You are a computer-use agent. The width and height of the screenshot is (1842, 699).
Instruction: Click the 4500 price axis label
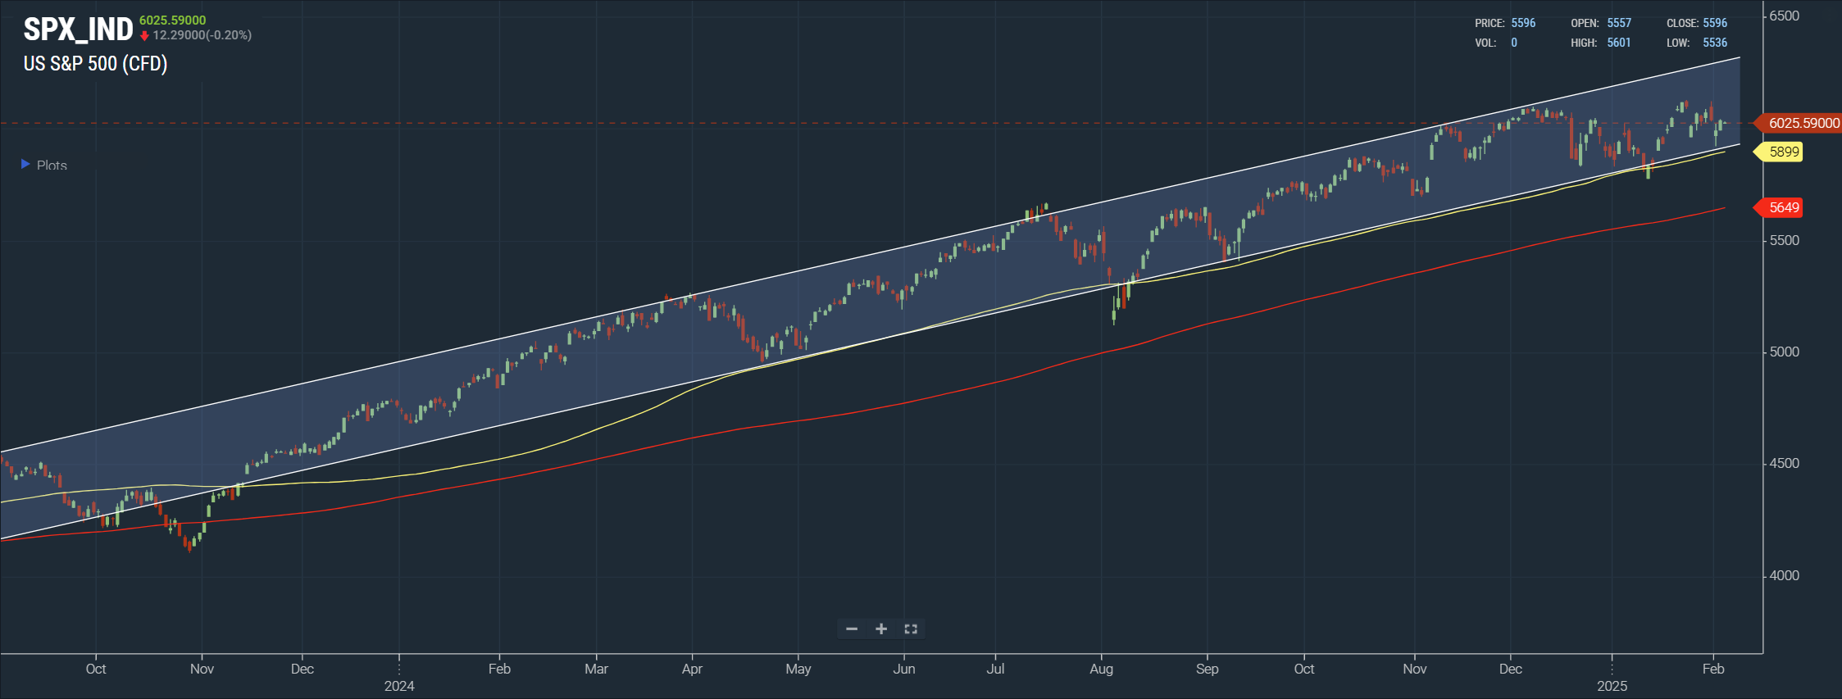[1785, 463]
